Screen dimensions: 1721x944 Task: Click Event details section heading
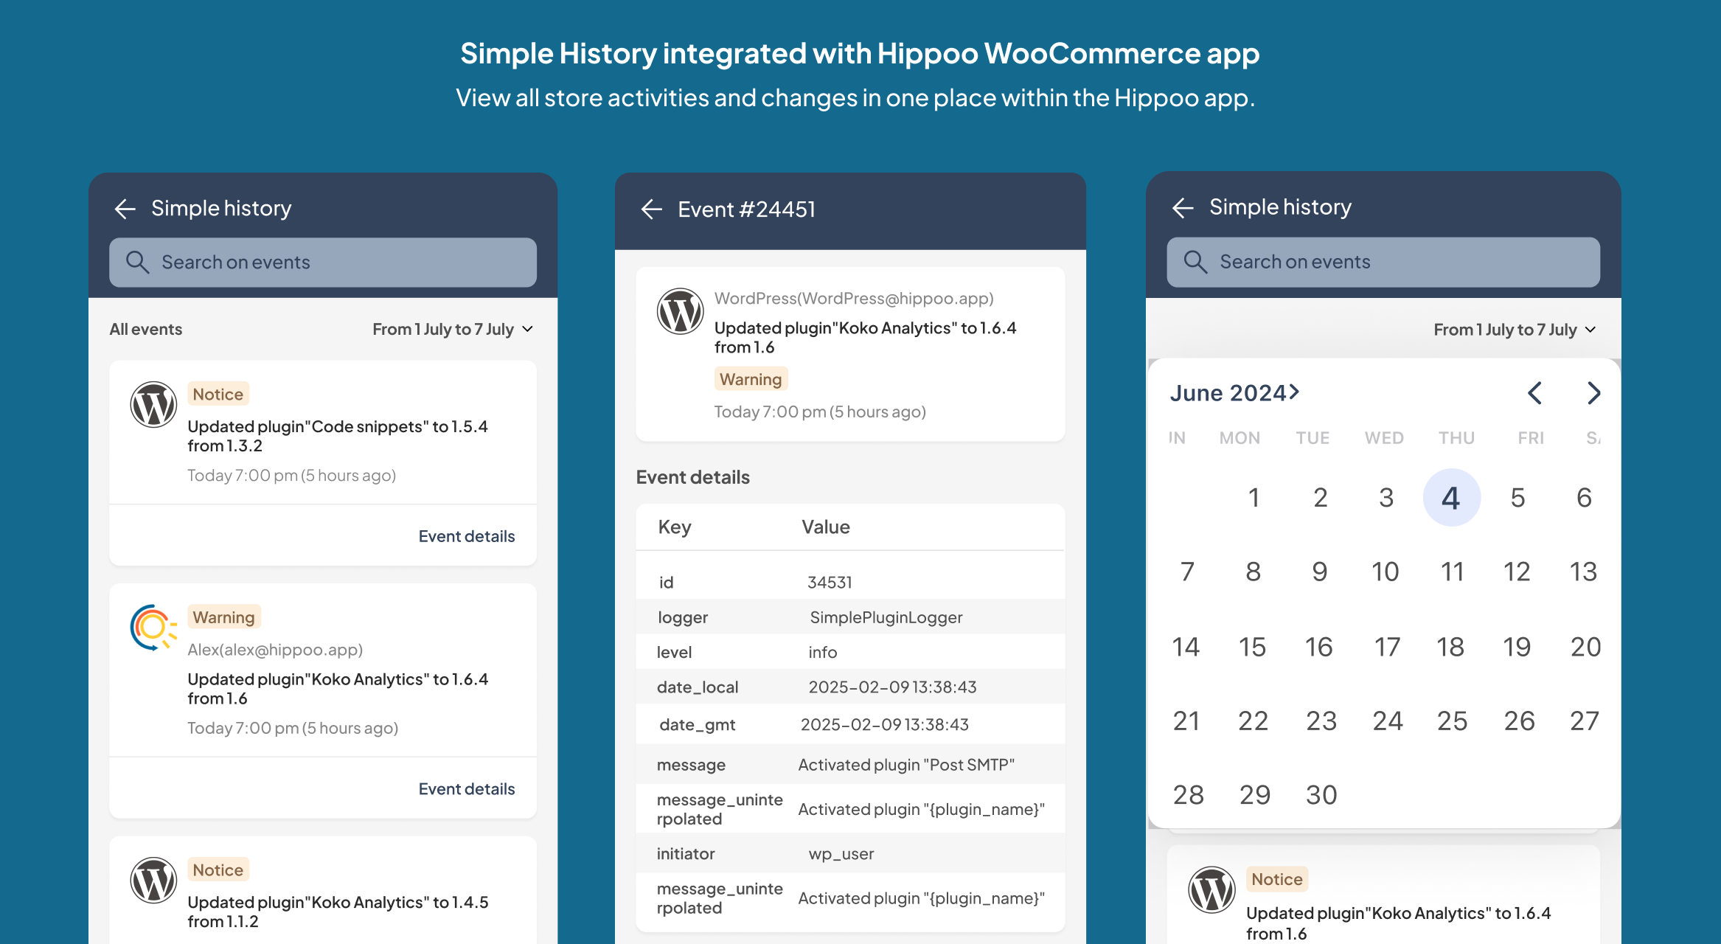pos(692,477)
